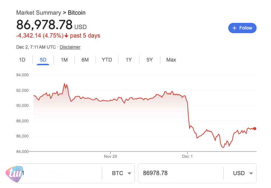Open the BTC currency dropdown

click(122, 173)
